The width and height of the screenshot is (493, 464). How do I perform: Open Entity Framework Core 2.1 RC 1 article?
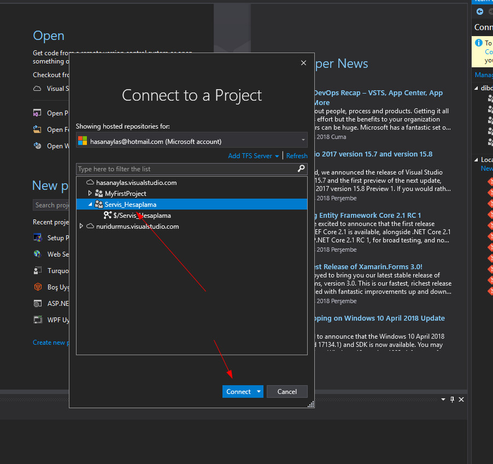click(368, 216)
